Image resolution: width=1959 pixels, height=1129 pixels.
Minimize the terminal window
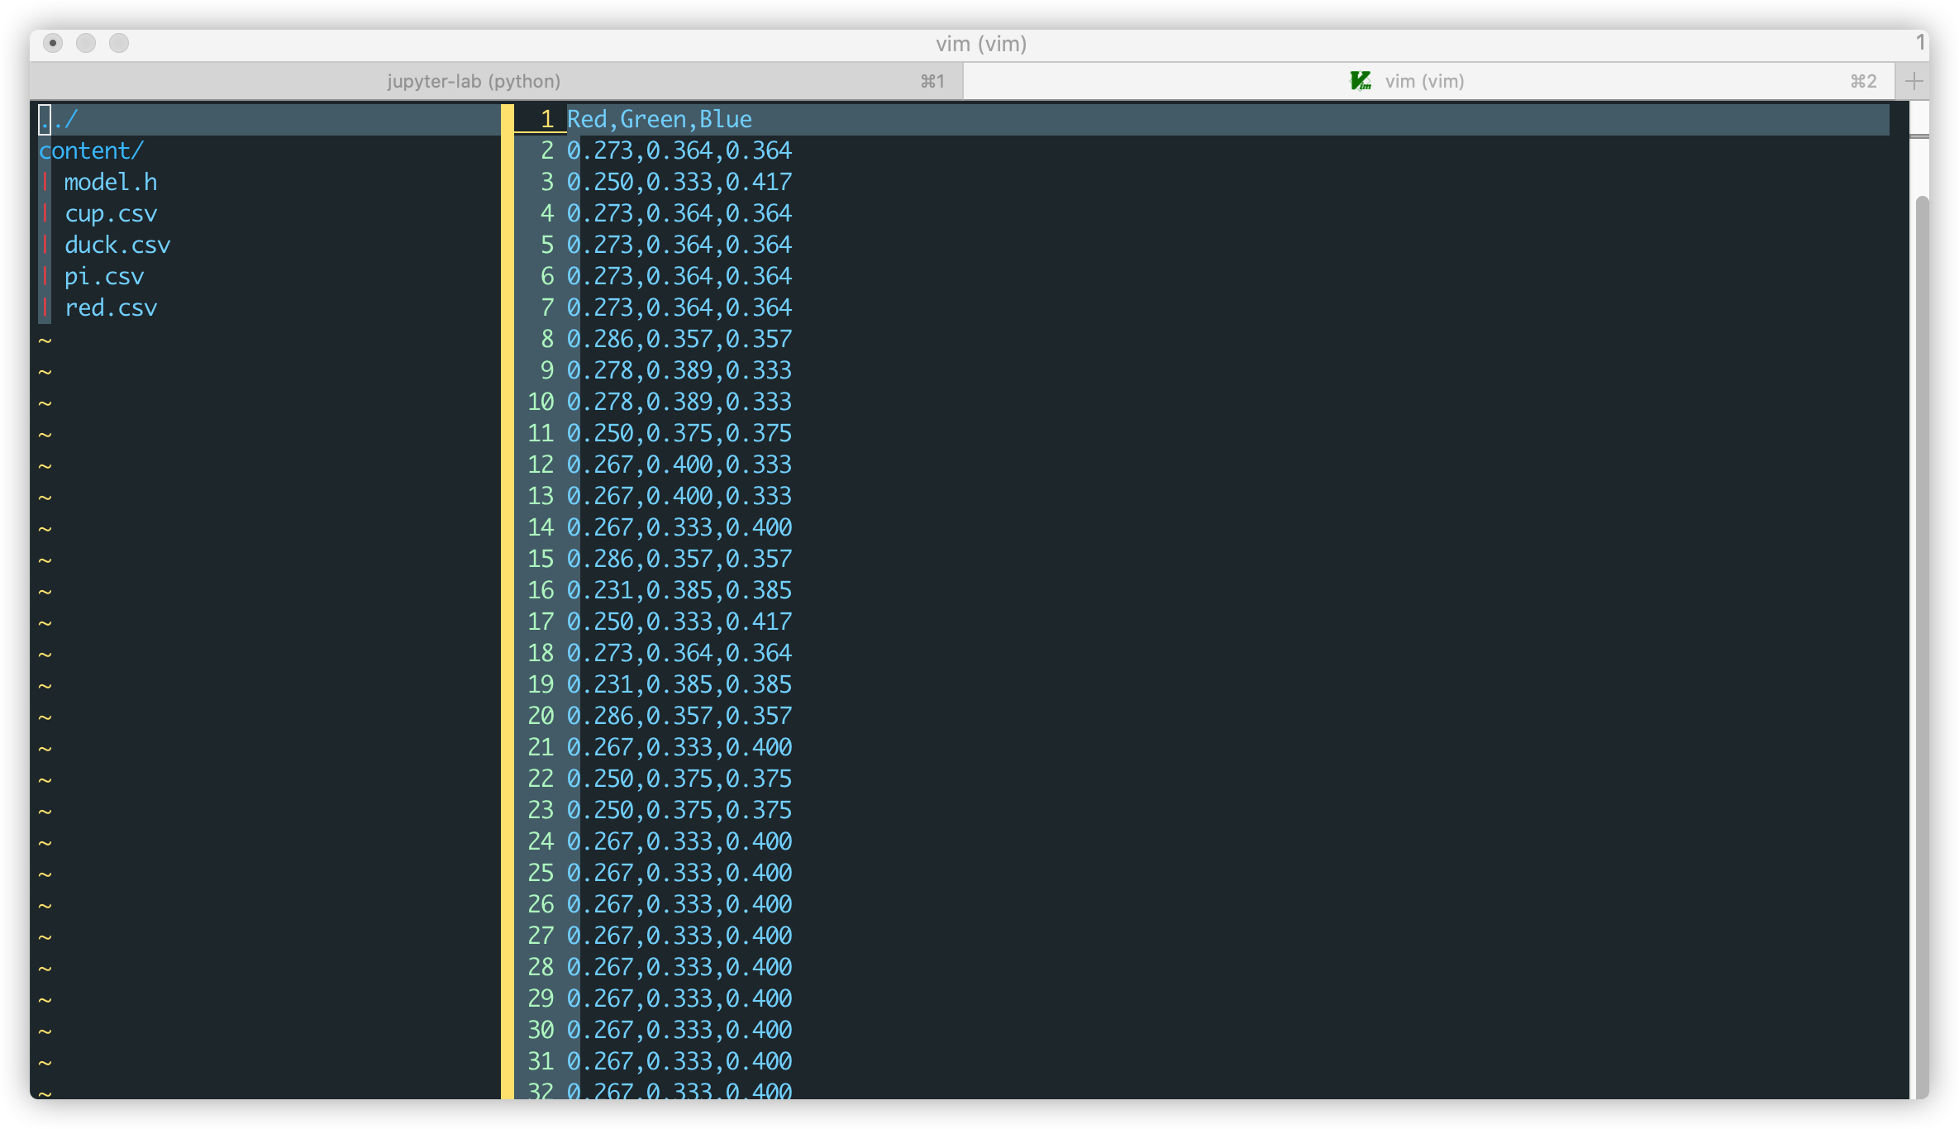86,43
